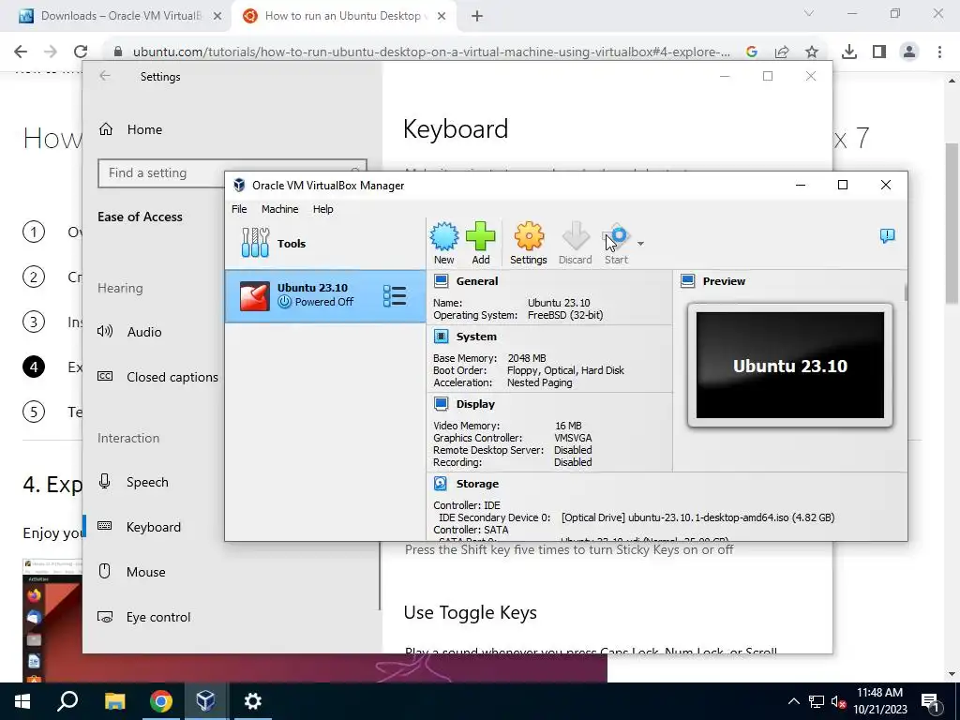The height and width of the screenshot is (720, 960).
Task: Open File Explorer from taskbar
Action: (114, 701)
